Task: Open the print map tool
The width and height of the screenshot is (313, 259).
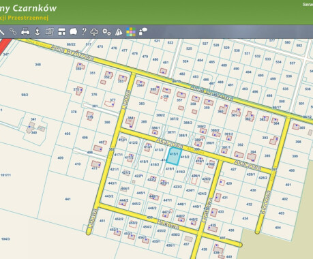Action: click(25, 31)
